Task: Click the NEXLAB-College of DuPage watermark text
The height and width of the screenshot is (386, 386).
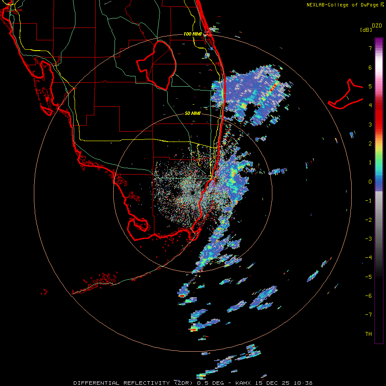Action: point(345,5)
